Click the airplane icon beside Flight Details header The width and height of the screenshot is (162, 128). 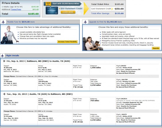pos(2,55)
